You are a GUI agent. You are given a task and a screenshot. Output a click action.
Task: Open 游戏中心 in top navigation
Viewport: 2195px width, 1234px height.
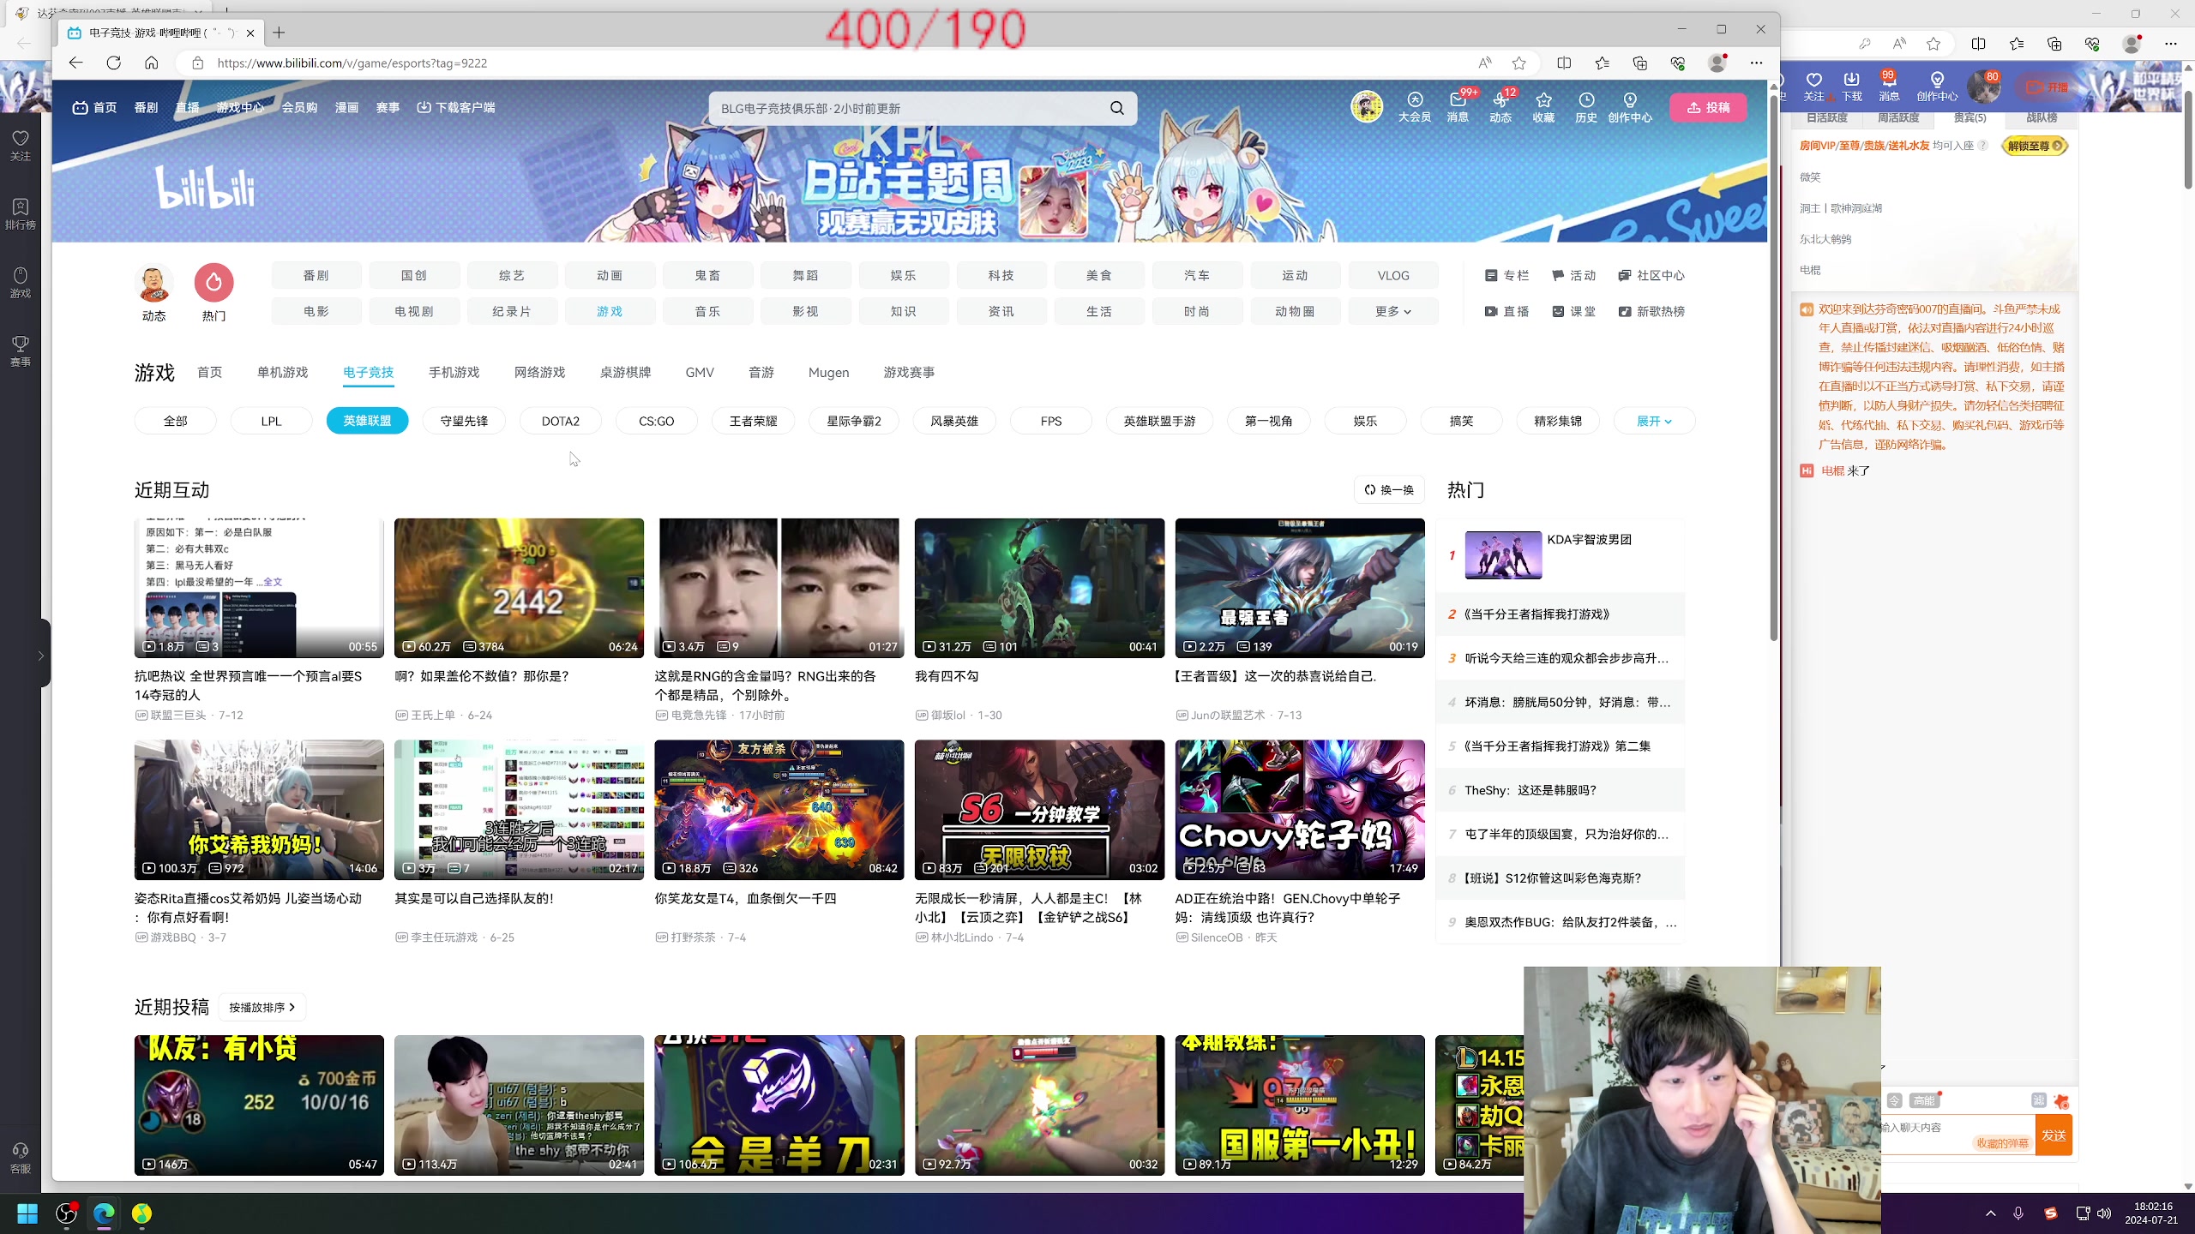coord(240,107)
